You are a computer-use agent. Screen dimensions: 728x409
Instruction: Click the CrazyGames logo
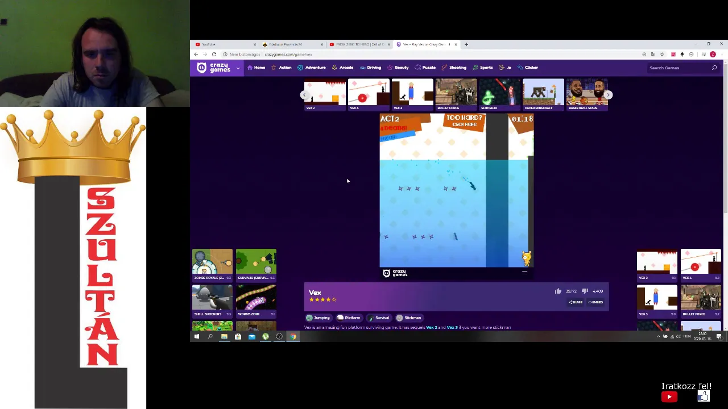(213, 68)
